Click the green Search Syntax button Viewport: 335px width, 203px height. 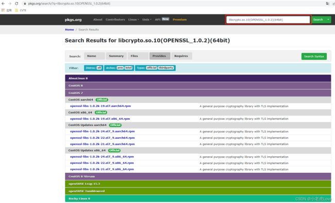tap(314, 57)
